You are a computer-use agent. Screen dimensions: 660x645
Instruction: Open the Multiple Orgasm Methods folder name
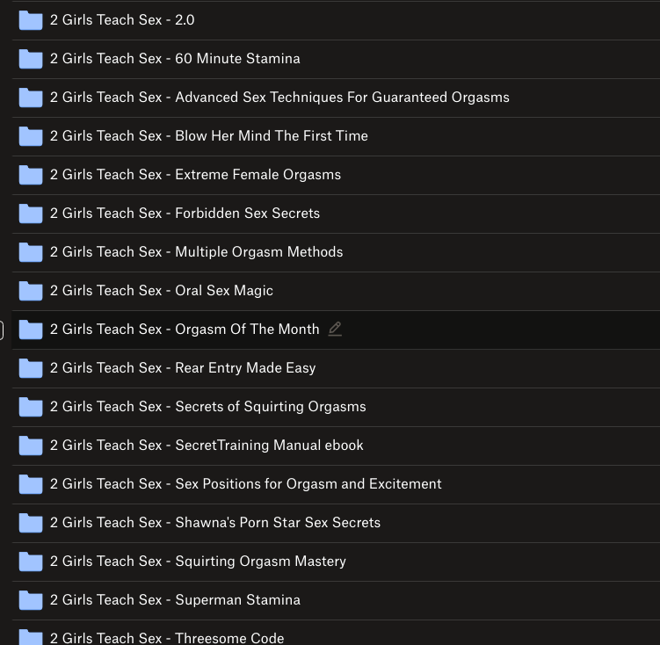click(x=196, y=252)
